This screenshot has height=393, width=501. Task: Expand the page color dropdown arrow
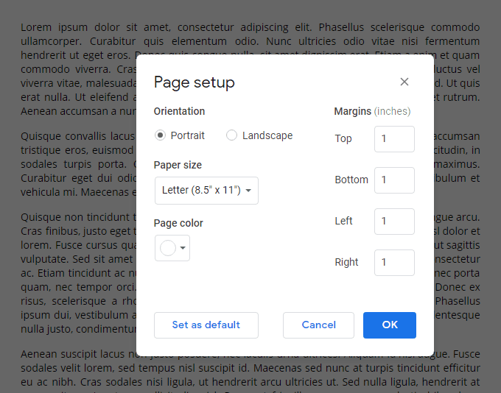point(183,248)
